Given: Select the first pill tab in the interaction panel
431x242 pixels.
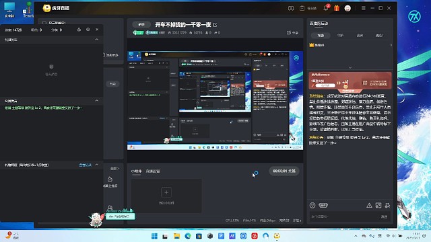Looking at the screenshot, I should (x=321, y=36).
